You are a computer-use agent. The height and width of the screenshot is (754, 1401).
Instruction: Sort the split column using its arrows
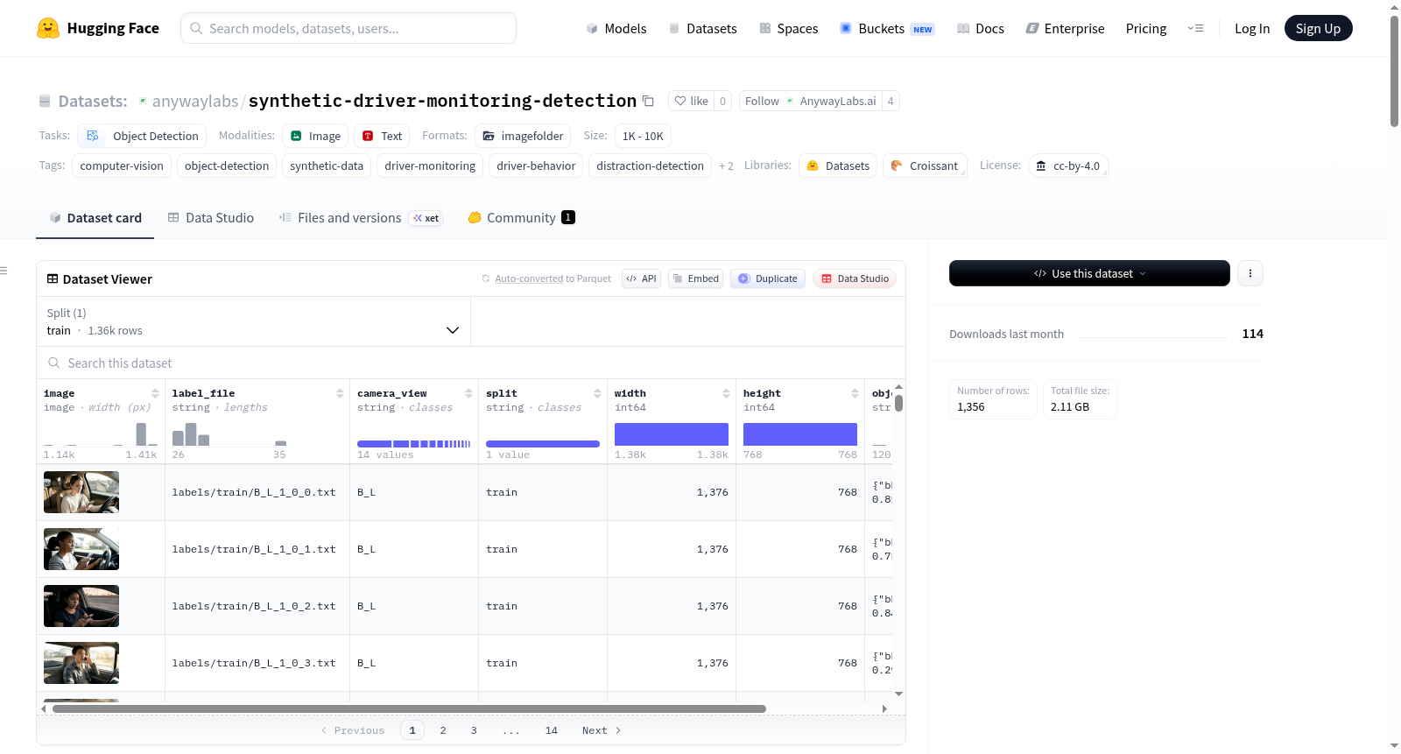(597, 393)
